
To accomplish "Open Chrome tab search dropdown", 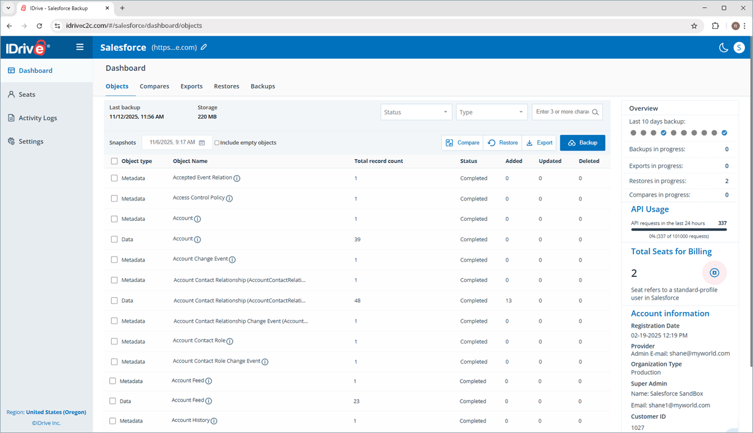I will coord(8,8).
